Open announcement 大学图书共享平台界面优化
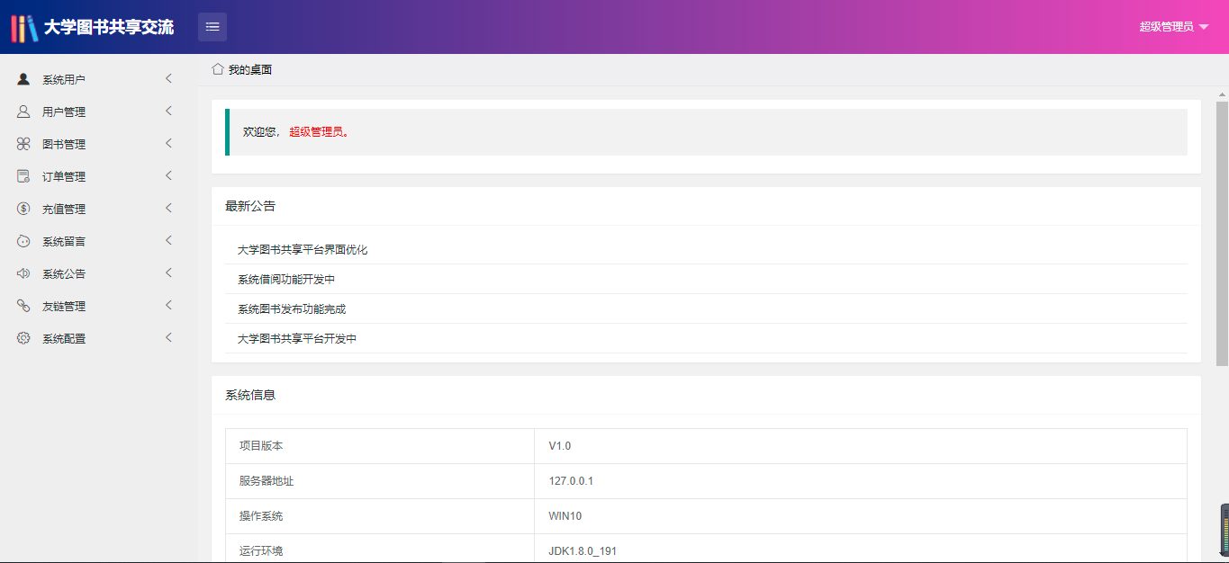 point(303,250)
